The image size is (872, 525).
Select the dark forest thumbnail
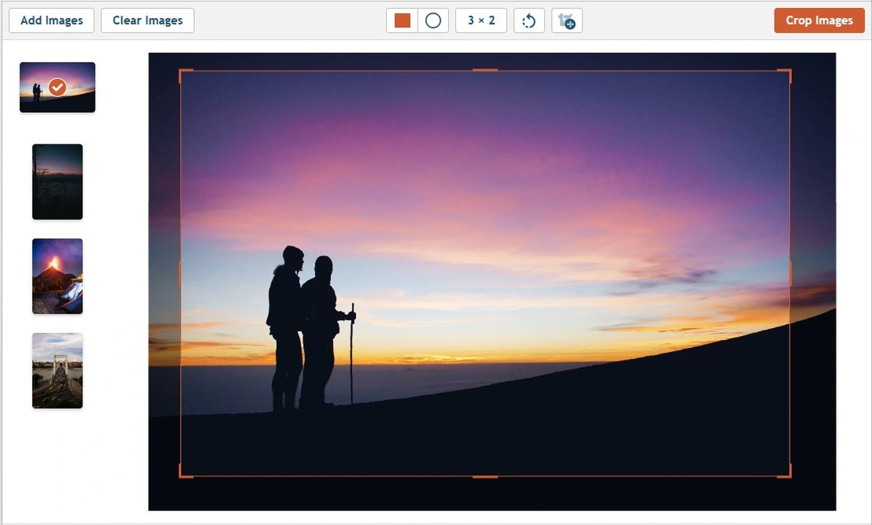click(x=57, y=182)
